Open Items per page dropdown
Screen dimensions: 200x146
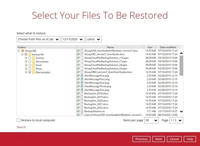pos(152,120)
